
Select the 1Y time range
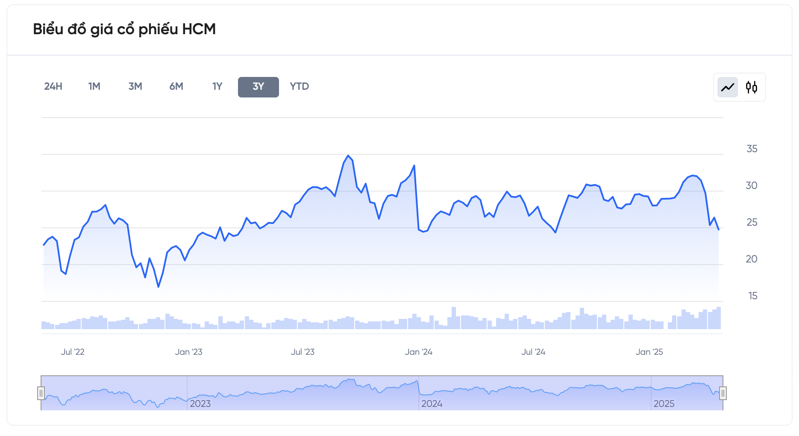point(217,87)
